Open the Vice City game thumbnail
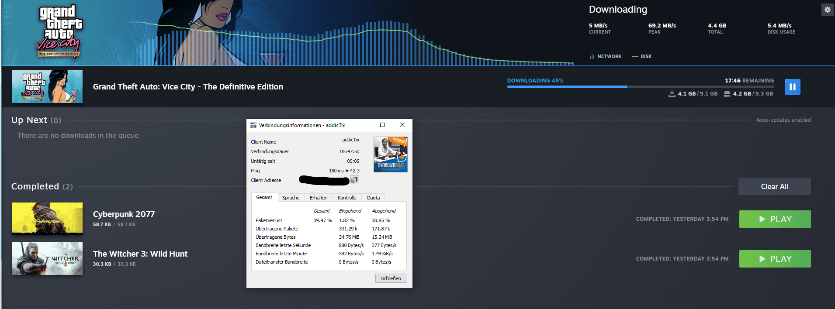 click(x=47, y=86)
